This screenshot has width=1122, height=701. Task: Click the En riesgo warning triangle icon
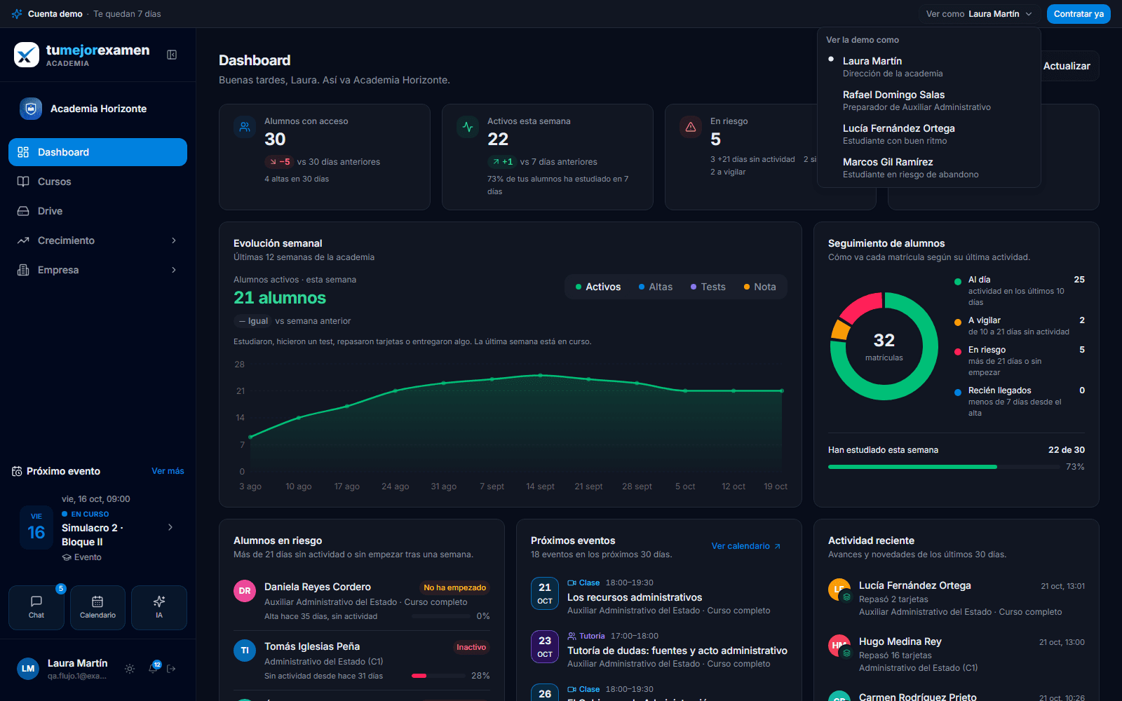point(691,127)
